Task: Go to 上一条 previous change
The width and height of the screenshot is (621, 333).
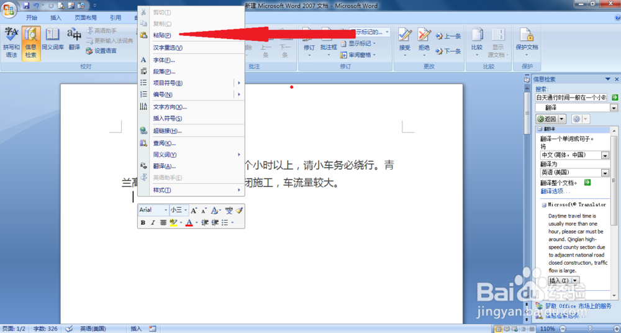Action: (x=448, y=37)
